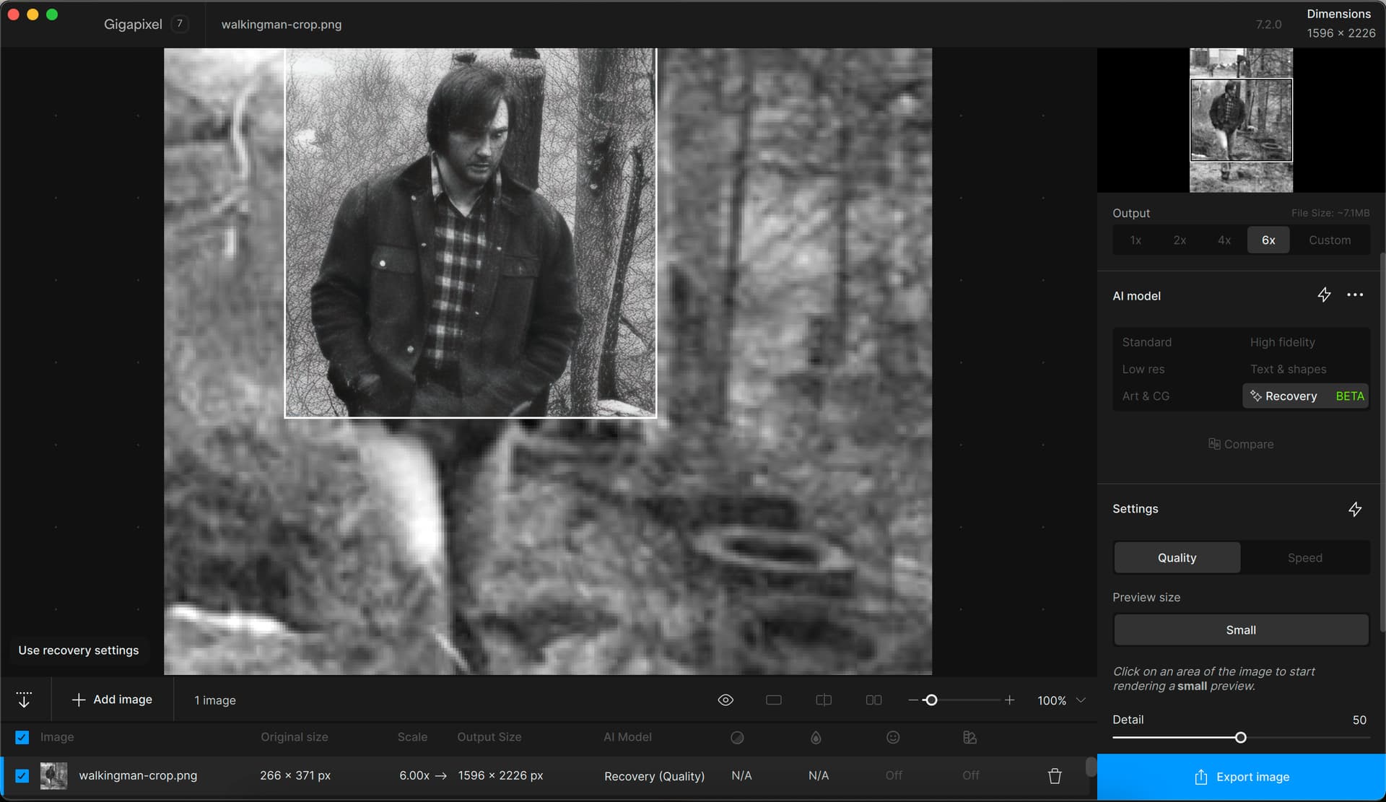Delete walkingman-crop.png with the trash icon
Image resolution: width=1386 pixels, height=802 pixels.
pos(1054,776)
